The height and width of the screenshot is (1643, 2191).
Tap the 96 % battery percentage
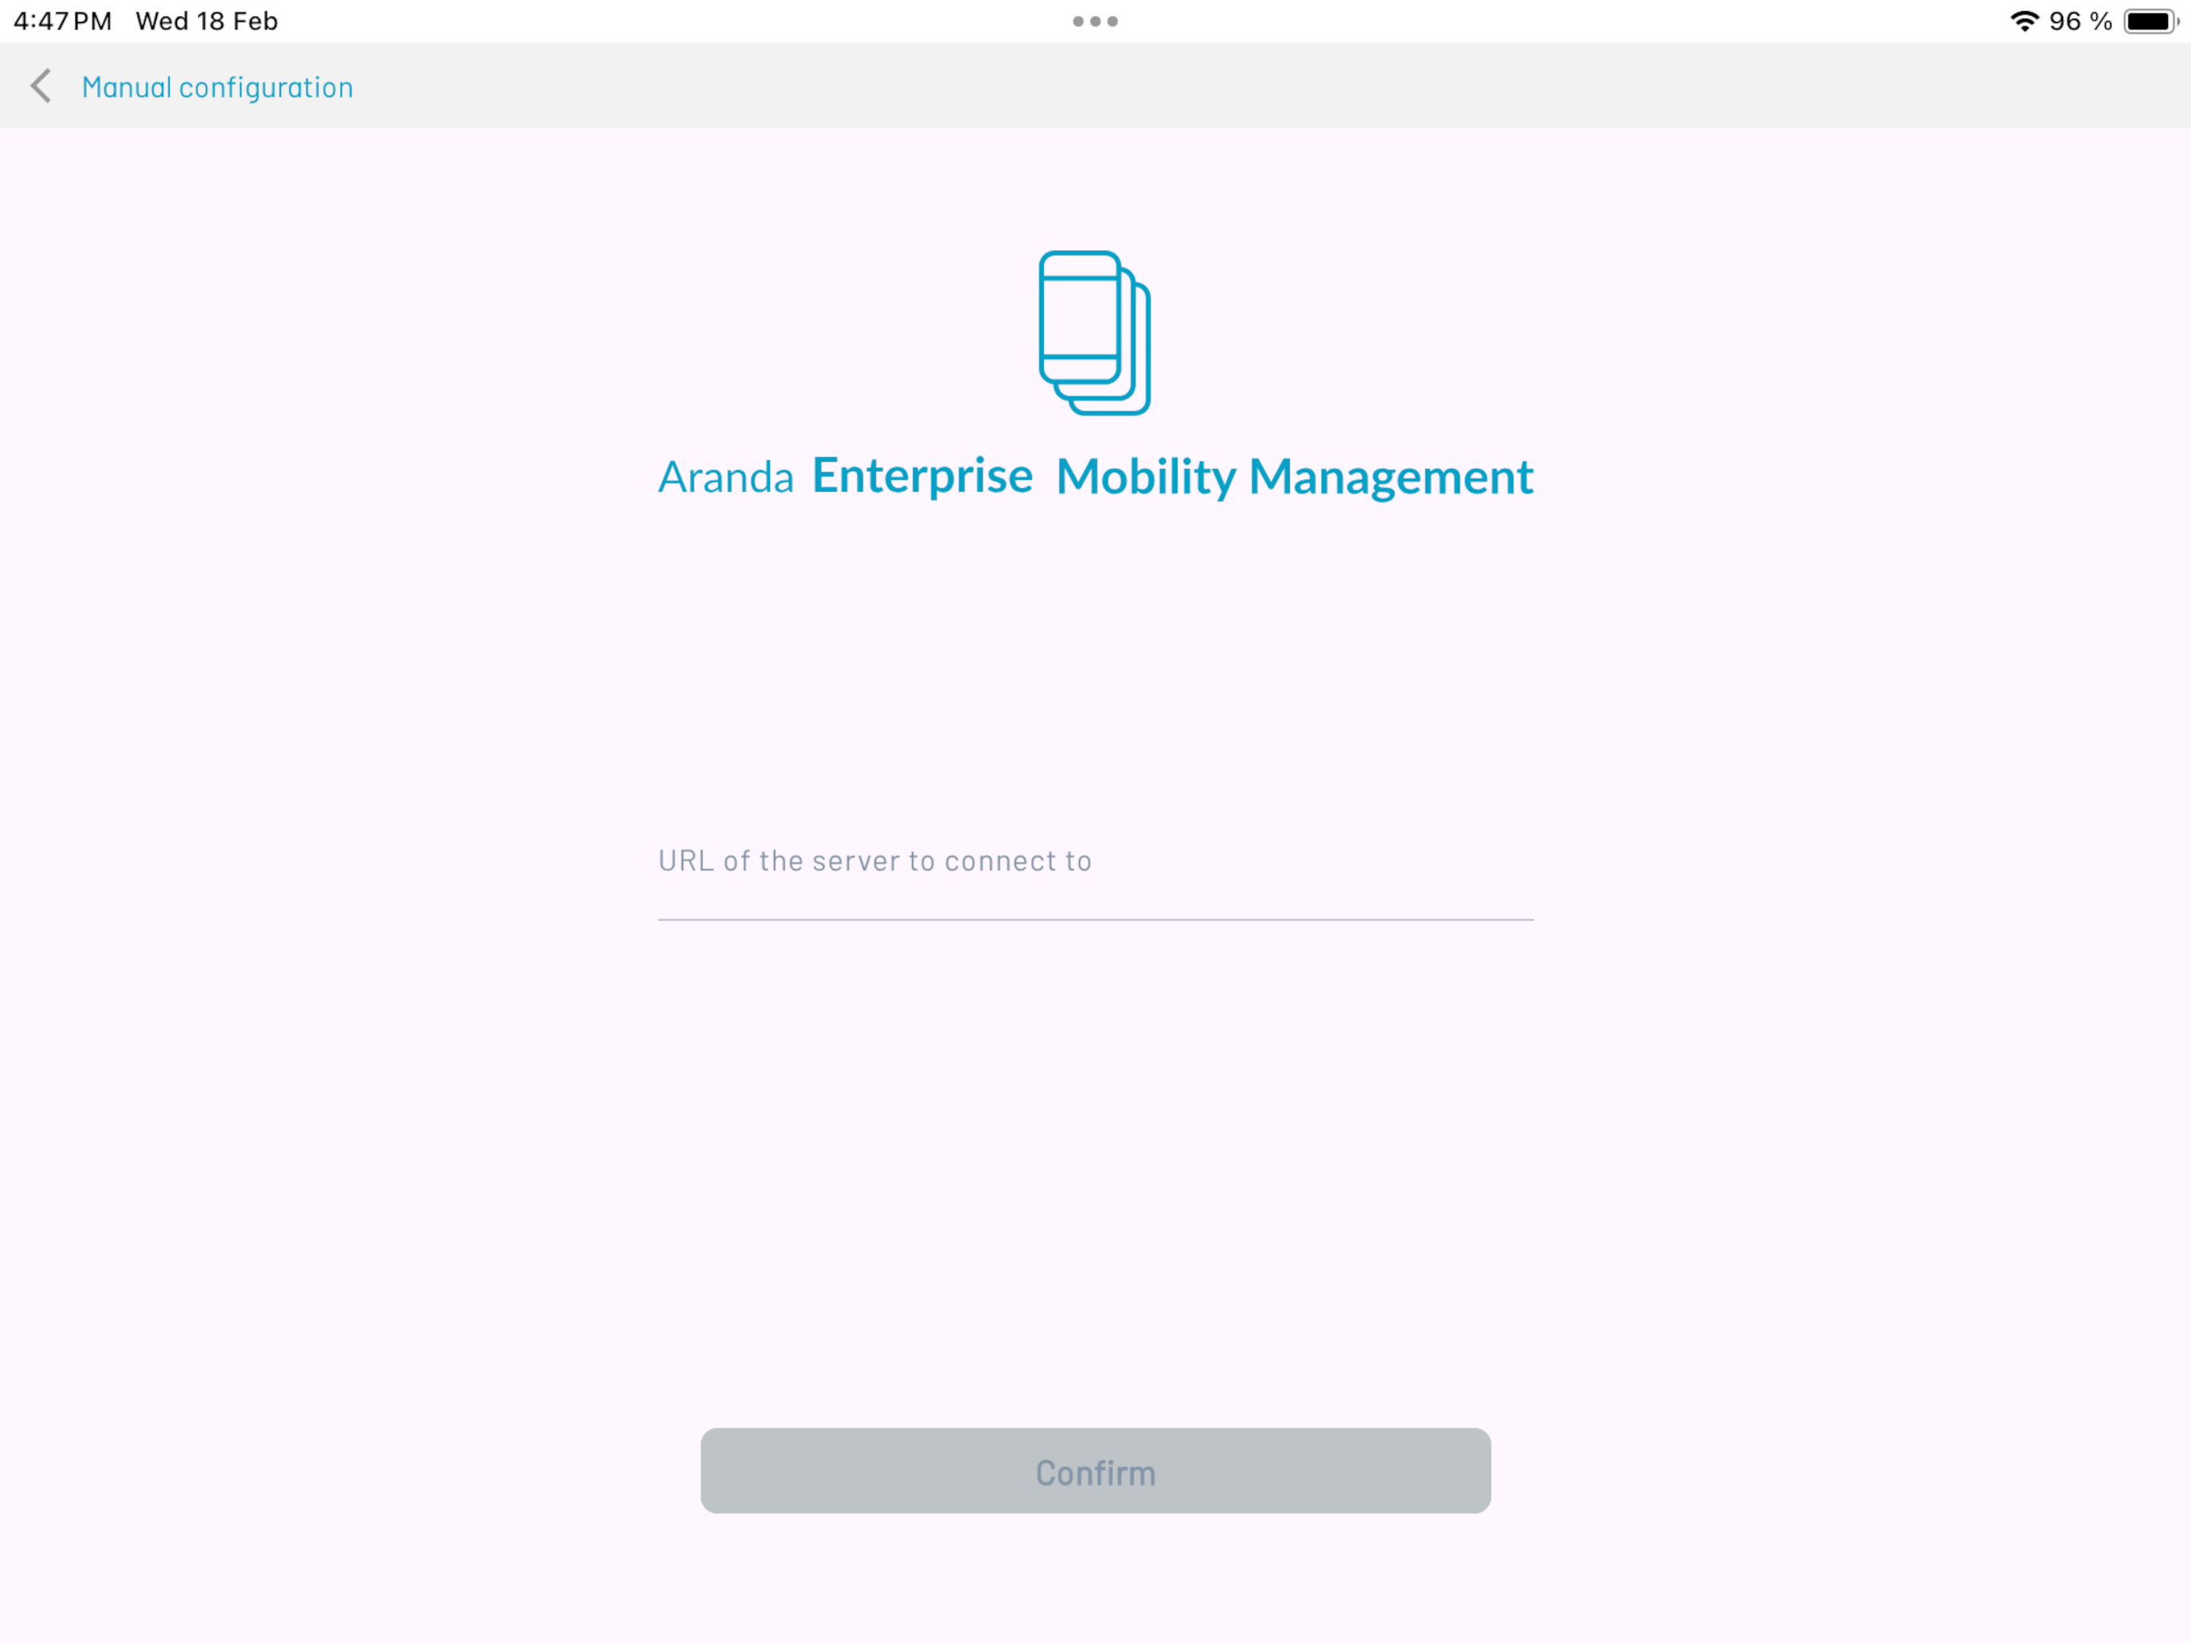pyautogui.click(x=2080, y=21)
